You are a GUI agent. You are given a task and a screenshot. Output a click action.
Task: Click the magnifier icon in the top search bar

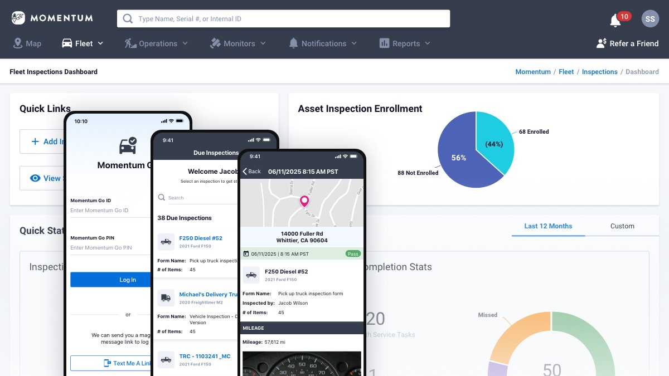point(127,18)
